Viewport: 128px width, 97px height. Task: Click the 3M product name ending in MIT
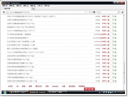[x=18, y=38]
